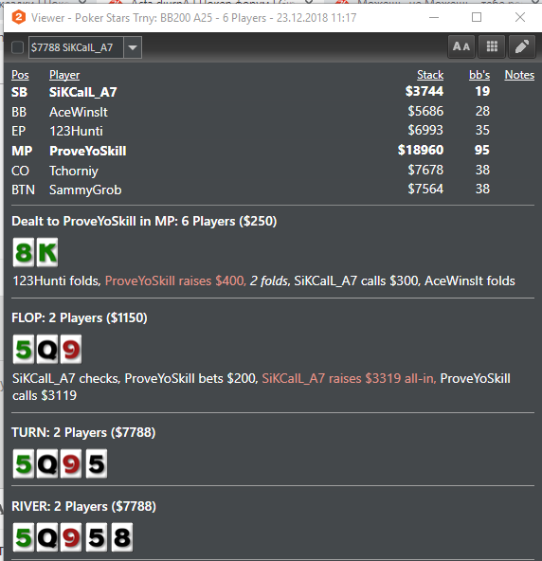Click the bb's column header
This screenshot has height=561, width=542.
pos(479,75)
